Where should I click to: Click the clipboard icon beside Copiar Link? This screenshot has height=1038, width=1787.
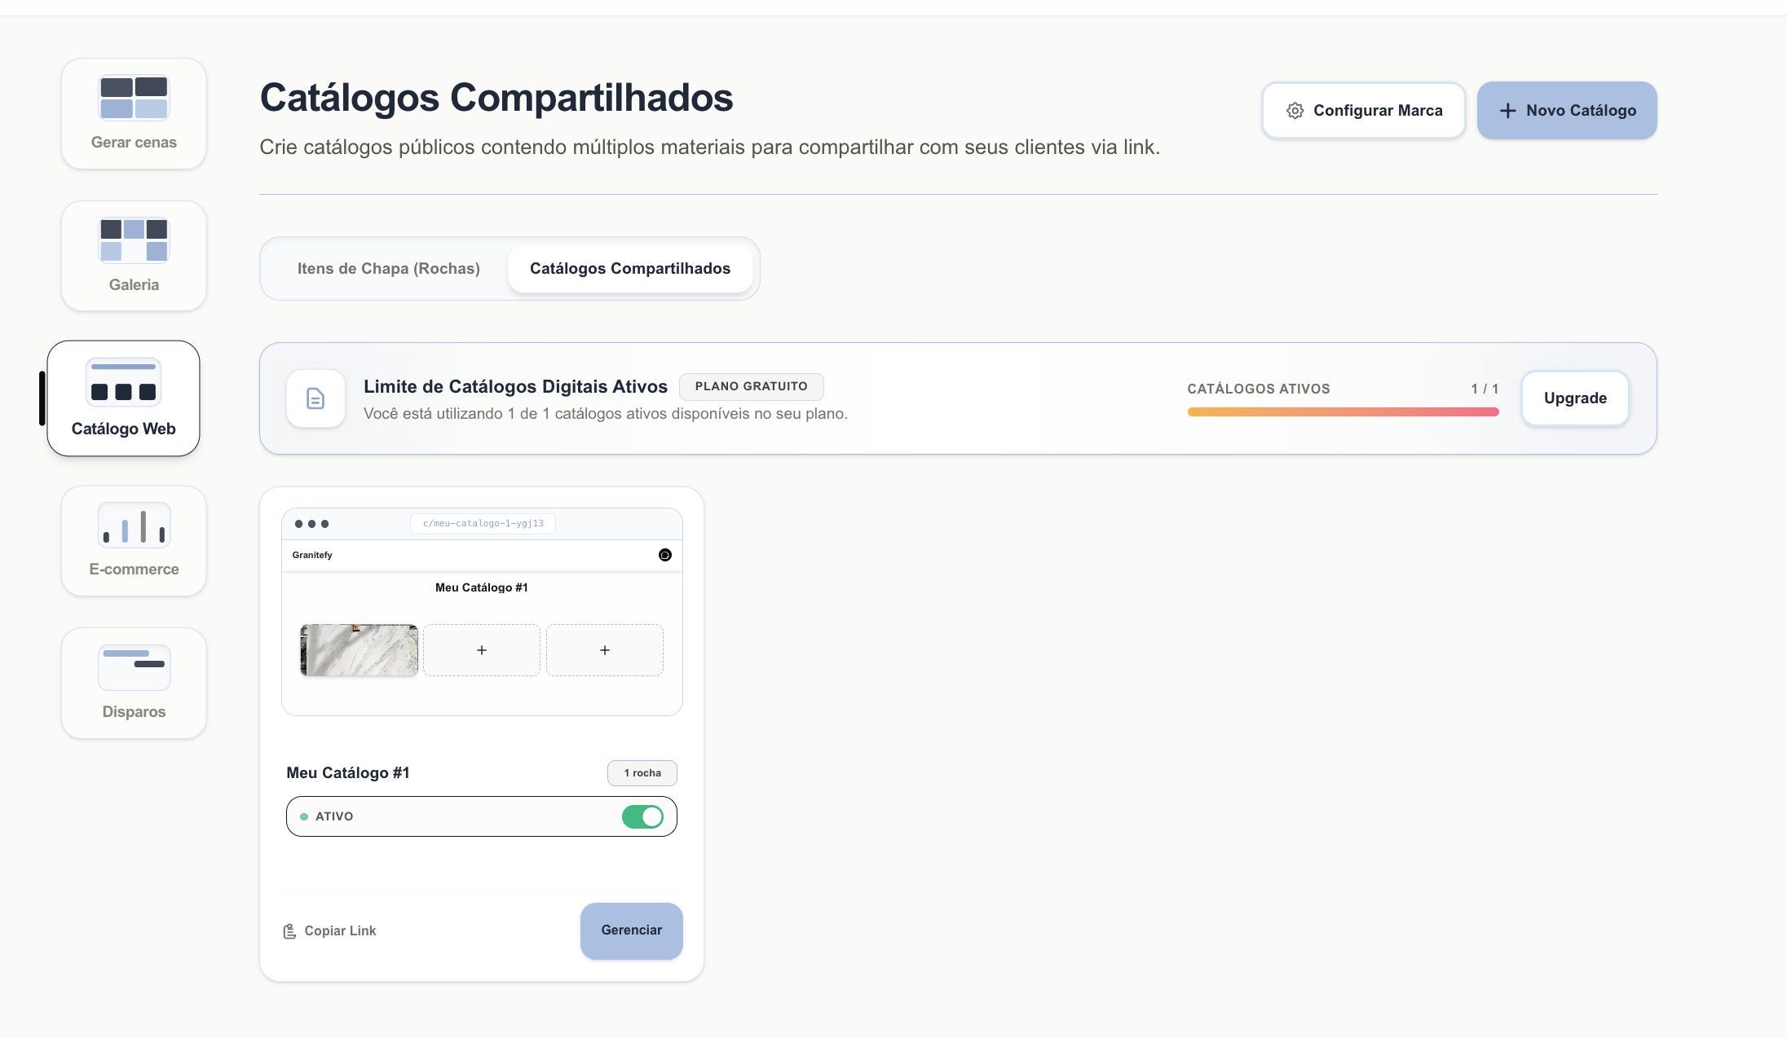pyautogui.click(x=289, y=931)
